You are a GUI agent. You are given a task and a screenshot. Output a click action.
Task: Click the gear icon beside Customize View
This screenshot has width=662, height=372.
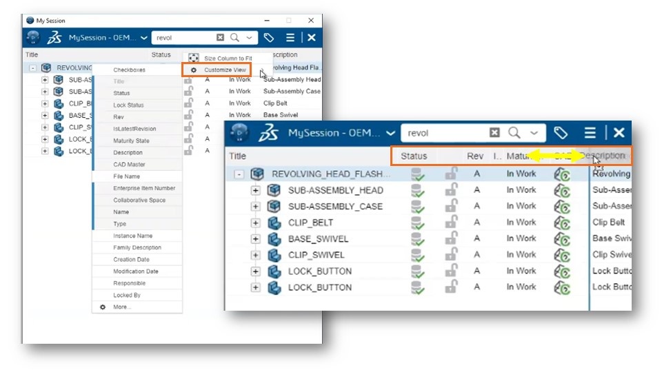click(x=193, y=70)
